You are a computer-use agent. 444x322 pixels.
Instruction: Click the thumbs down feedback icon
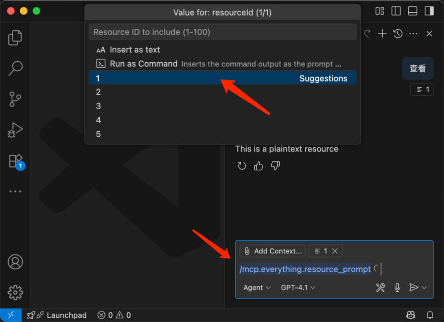tap(275, 166)
